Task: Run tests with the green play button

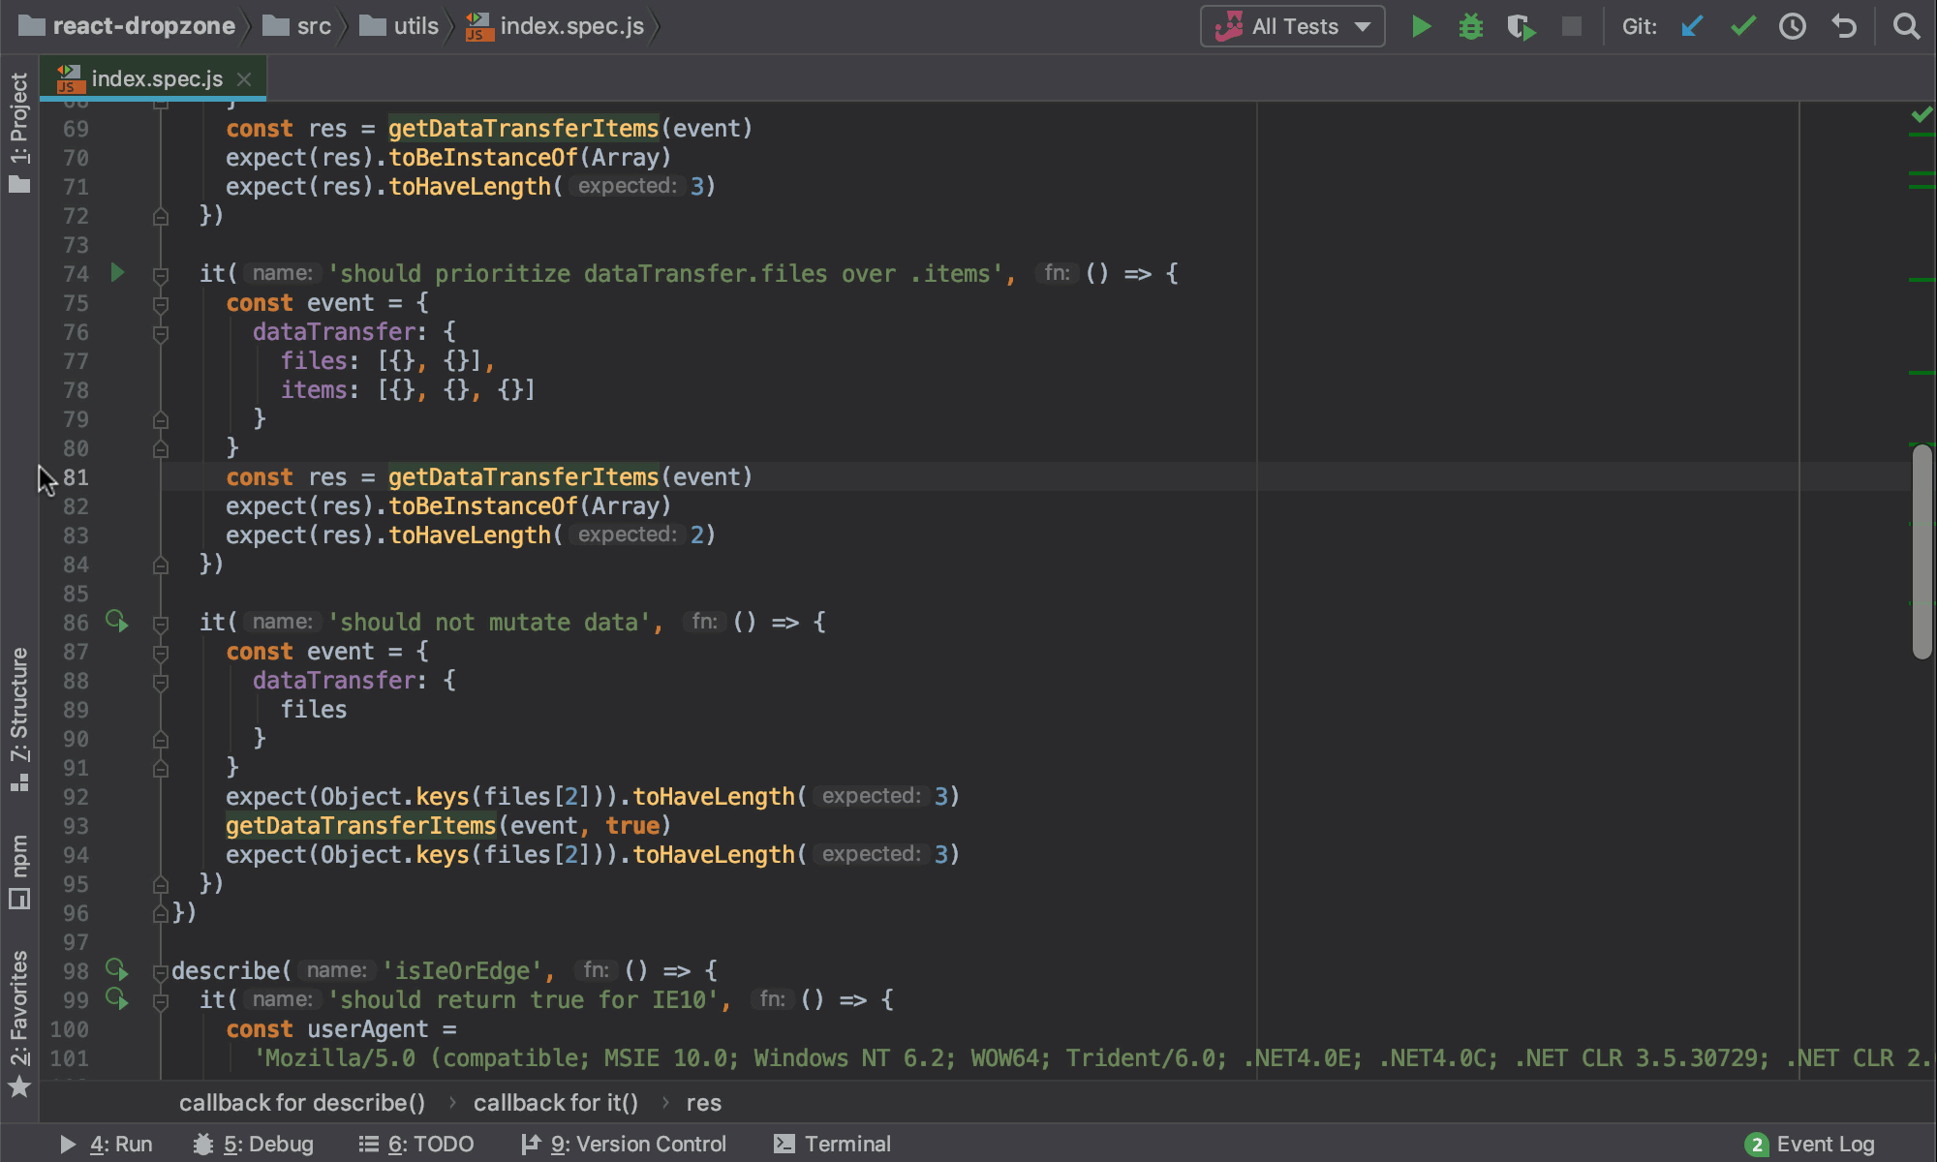Action: pyautogui.click(x=1421, y=26)
